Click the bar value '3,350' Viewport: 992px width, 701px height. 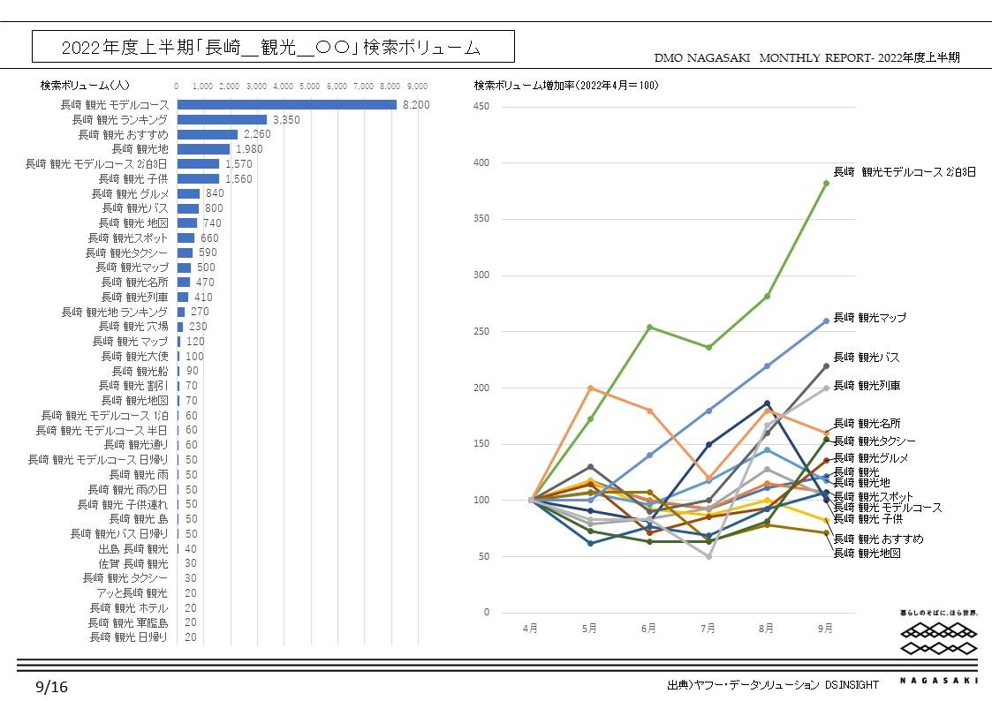click(286, 119)
